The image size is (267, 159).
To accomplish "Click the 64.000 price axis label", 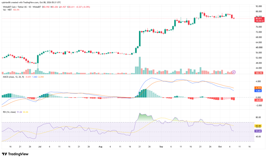I will tap(259, 42).
